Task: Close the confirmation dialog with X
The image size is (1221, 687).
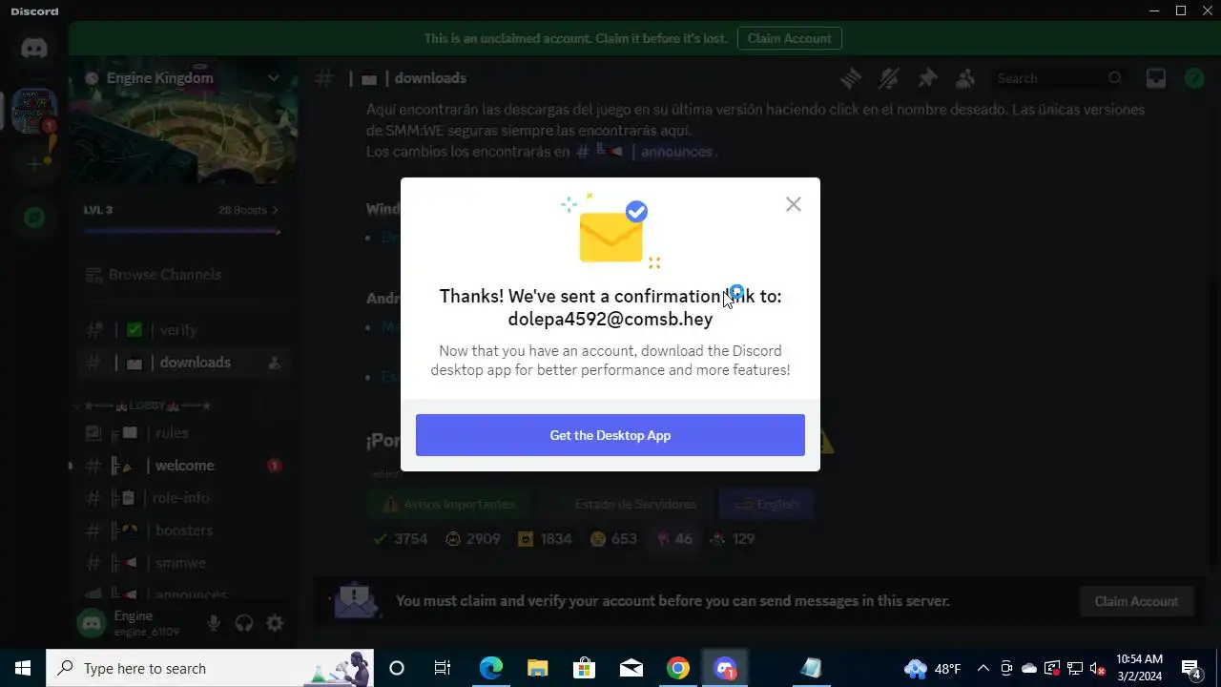Action: [x=794, y=204]
